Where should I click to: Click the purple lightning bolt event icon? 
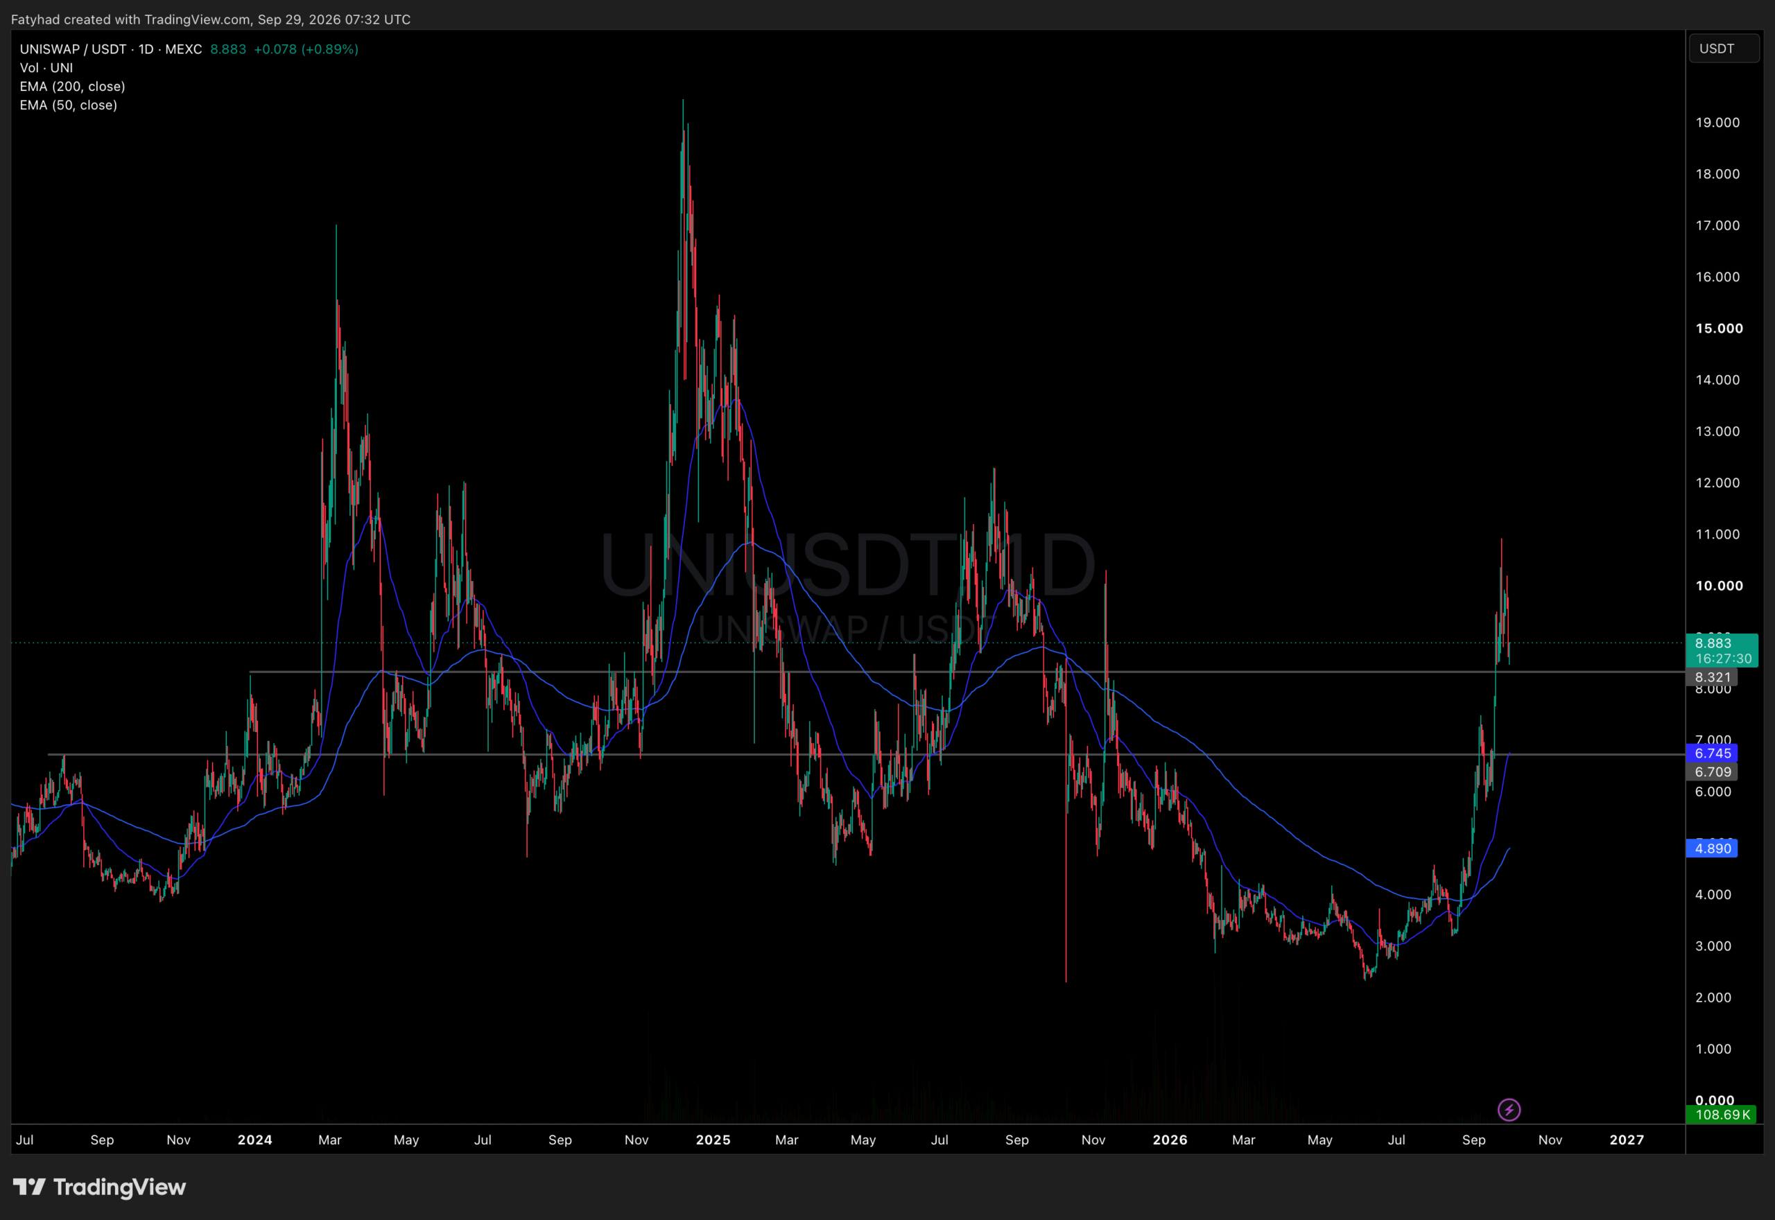(x=1509, y=1109)
